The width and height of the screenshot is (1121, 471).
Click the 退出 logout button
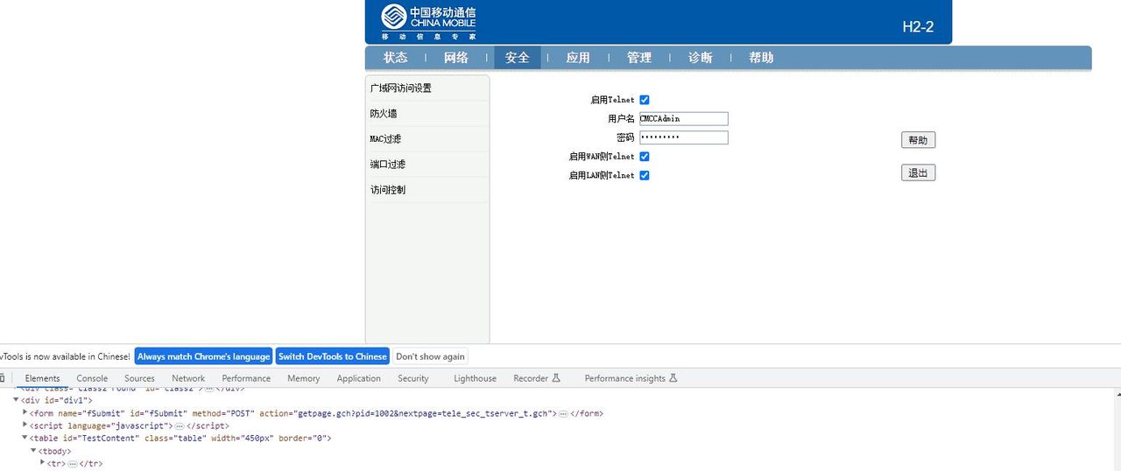click(918, 173)
